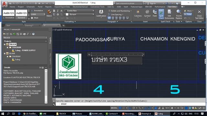Expand the Formatting panel
The image size is (207, 116).
coord(70,22)
